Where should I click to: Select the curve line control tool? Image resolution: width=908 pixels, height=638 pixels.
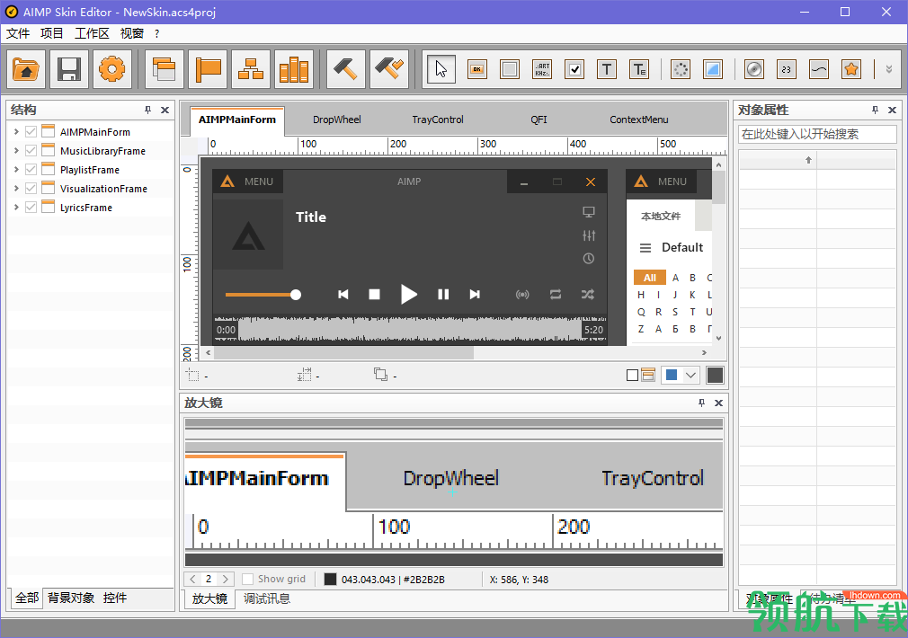click(819, 70)
